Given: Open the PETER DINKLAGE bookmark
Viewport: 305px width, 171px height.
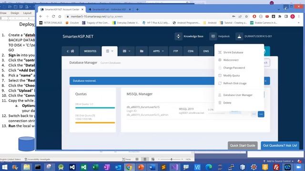Looking at the screenshot, I should pyautogui.click(x=51, y=23).
